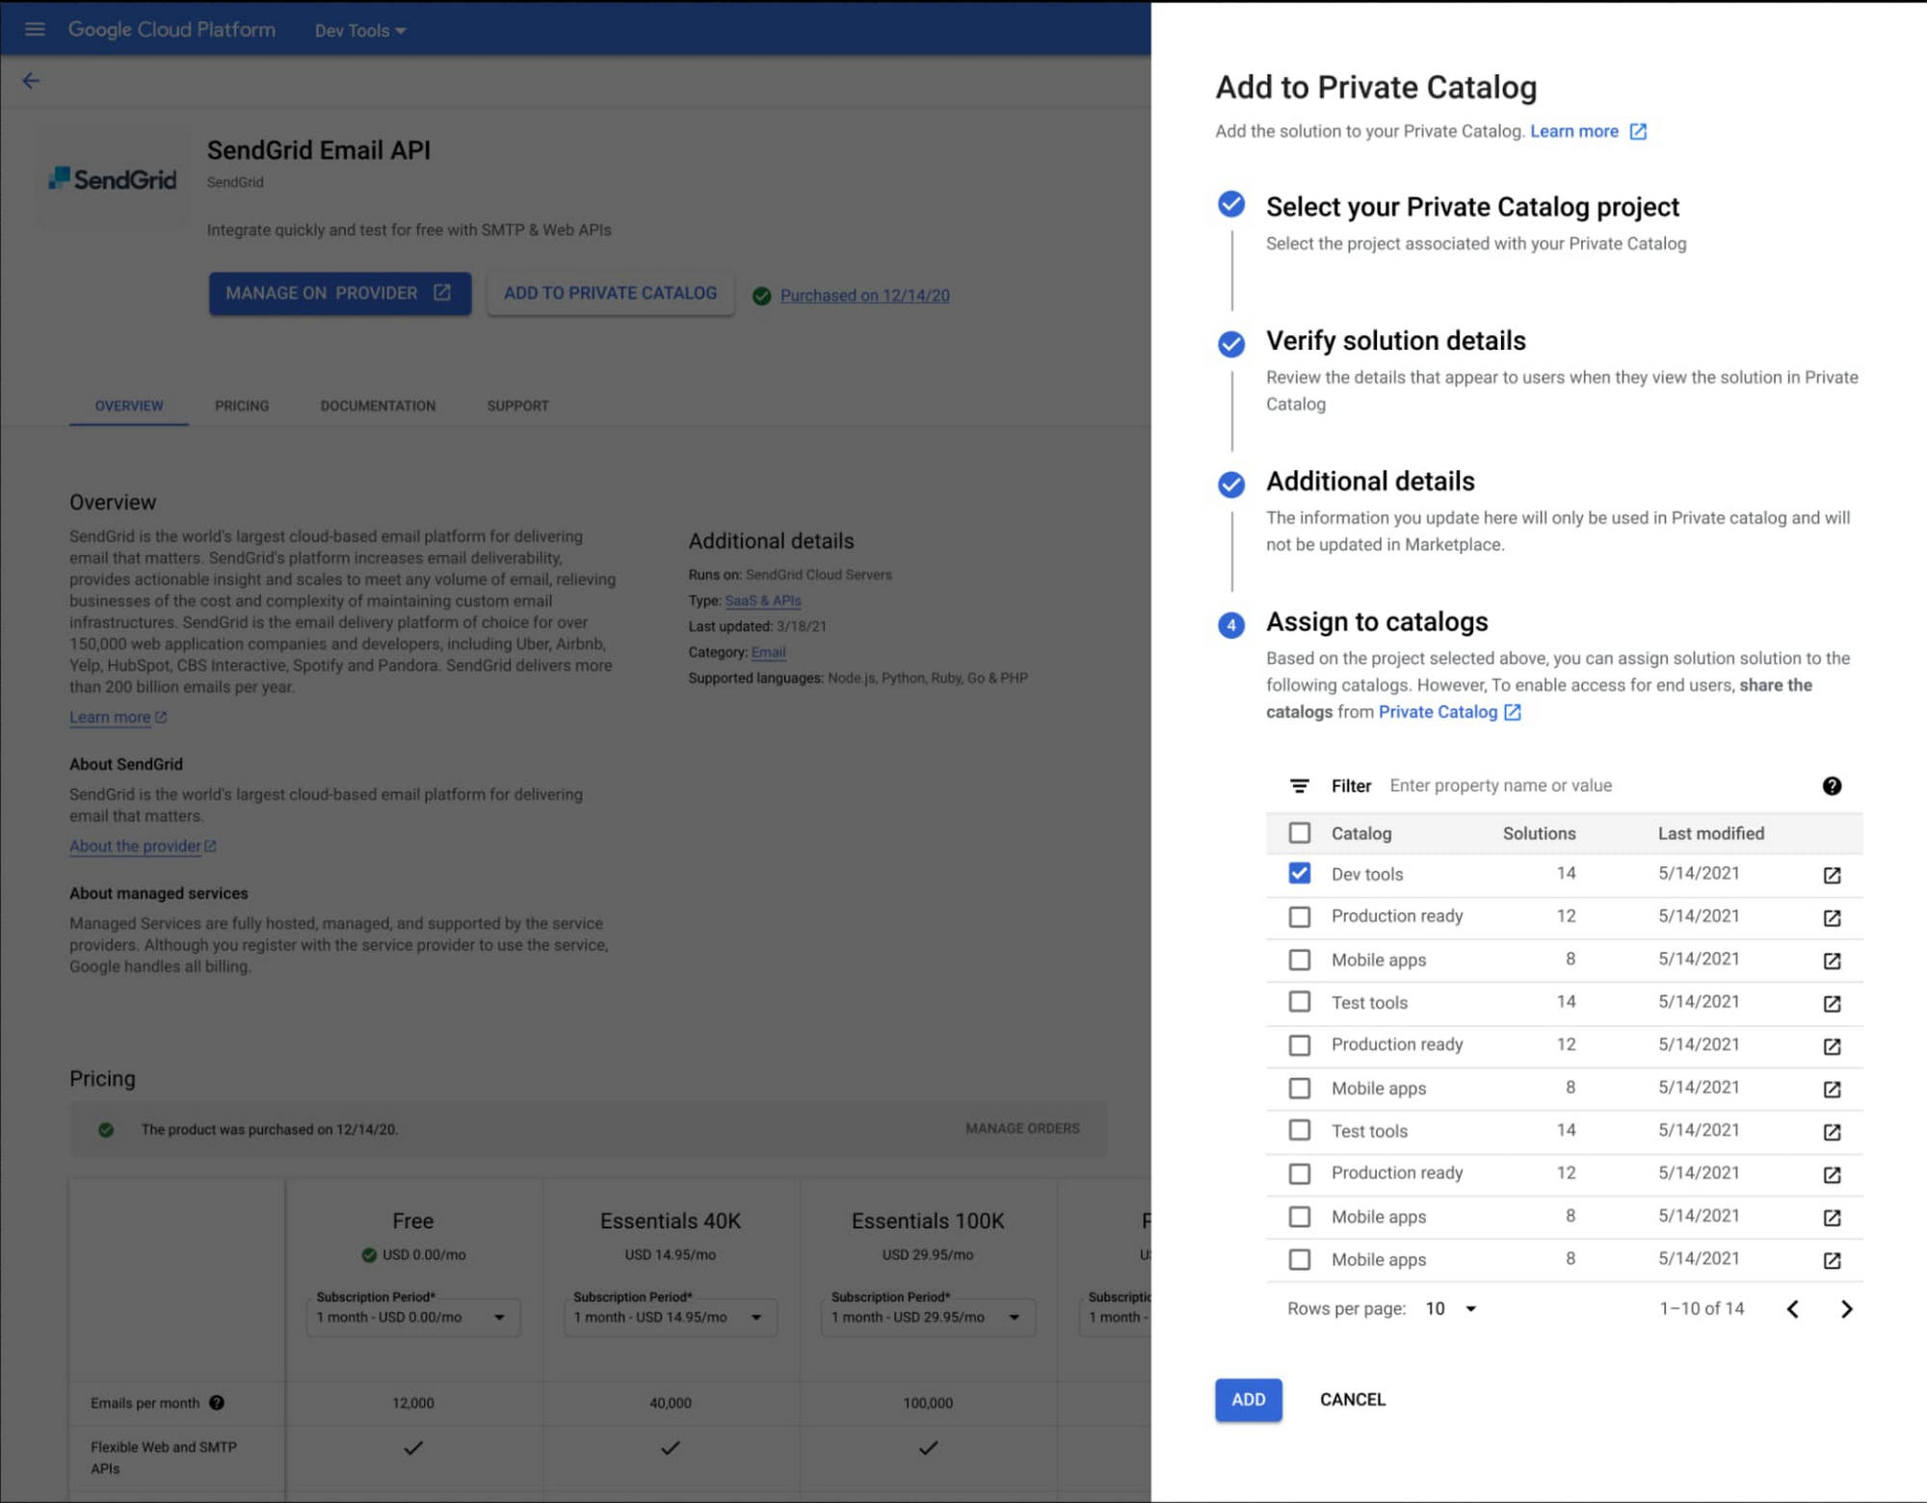1927x1503 pixels.
Task: Sort by the Last modified column header
Action: pyautogui.click(x=1710, y=833)
